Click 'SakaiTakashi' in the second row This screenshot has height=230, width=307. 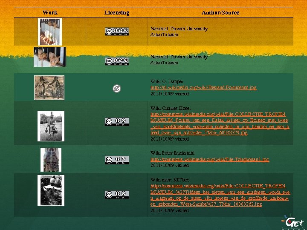(164, 63)
